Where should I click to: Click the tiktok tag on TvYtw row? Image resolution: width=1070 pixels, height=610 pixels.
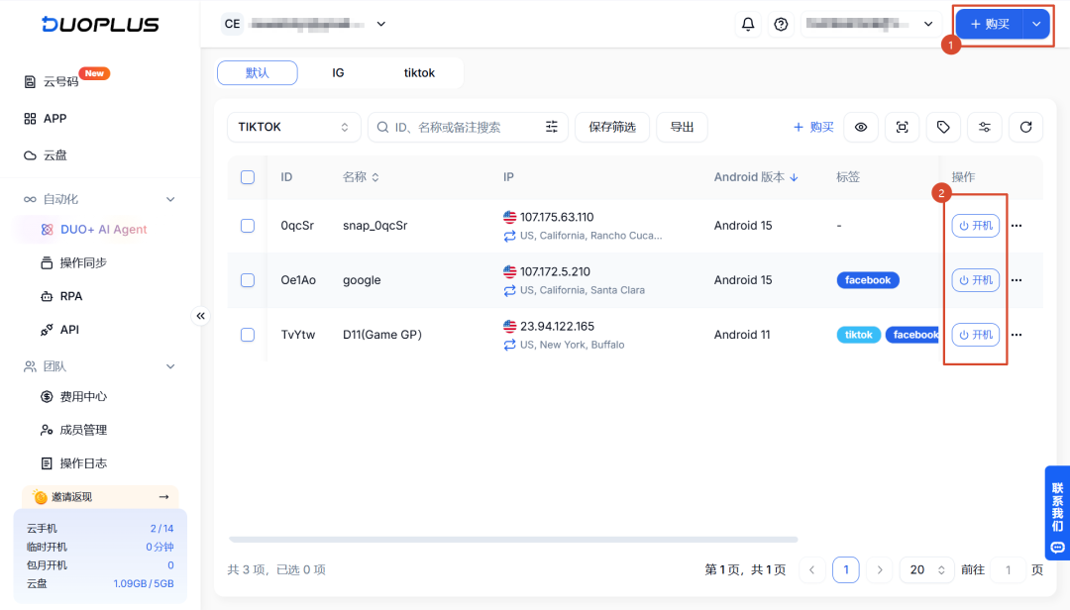tap(858, 335)
